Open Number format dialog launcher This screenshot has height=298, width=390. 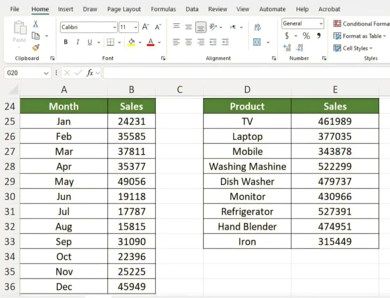324,58
